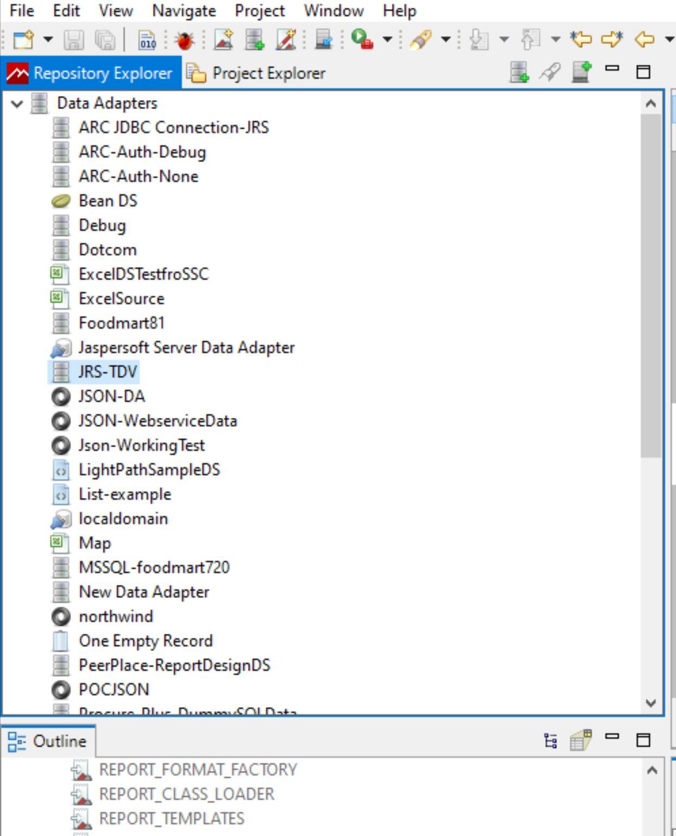Click the Outline tree layout icon
676x836 pixels.
(551, 740)
